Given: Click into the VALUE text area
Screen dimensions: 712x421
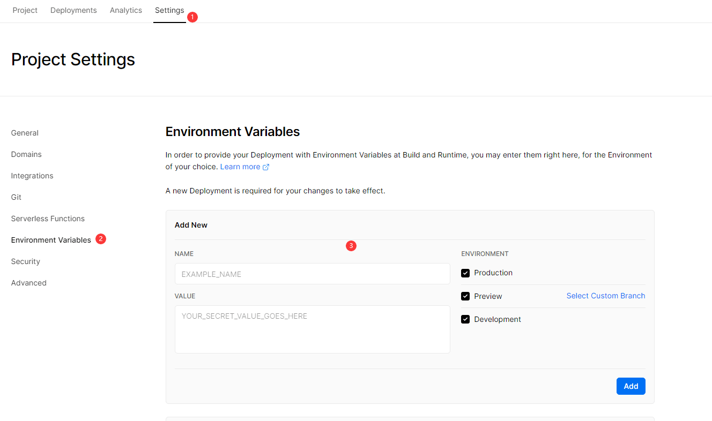Looking at the screenshot, I should 312,329.
